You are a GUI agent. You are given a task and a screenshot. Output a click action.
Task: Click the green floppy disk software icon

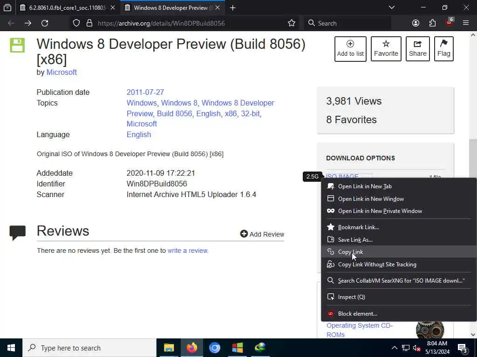point(17,45)
